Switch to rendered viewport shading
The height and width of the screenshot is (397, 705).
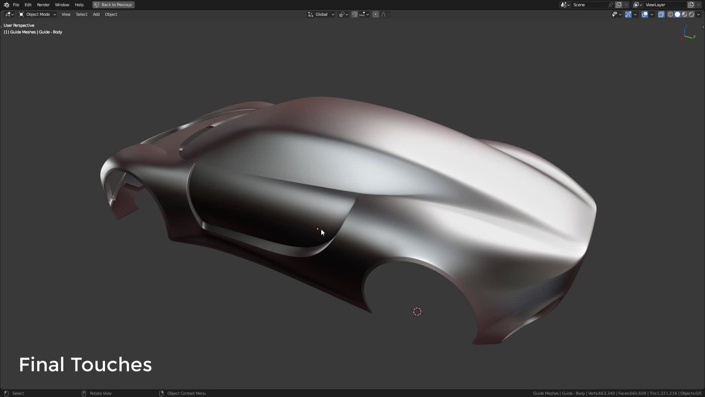coord(691,14)
